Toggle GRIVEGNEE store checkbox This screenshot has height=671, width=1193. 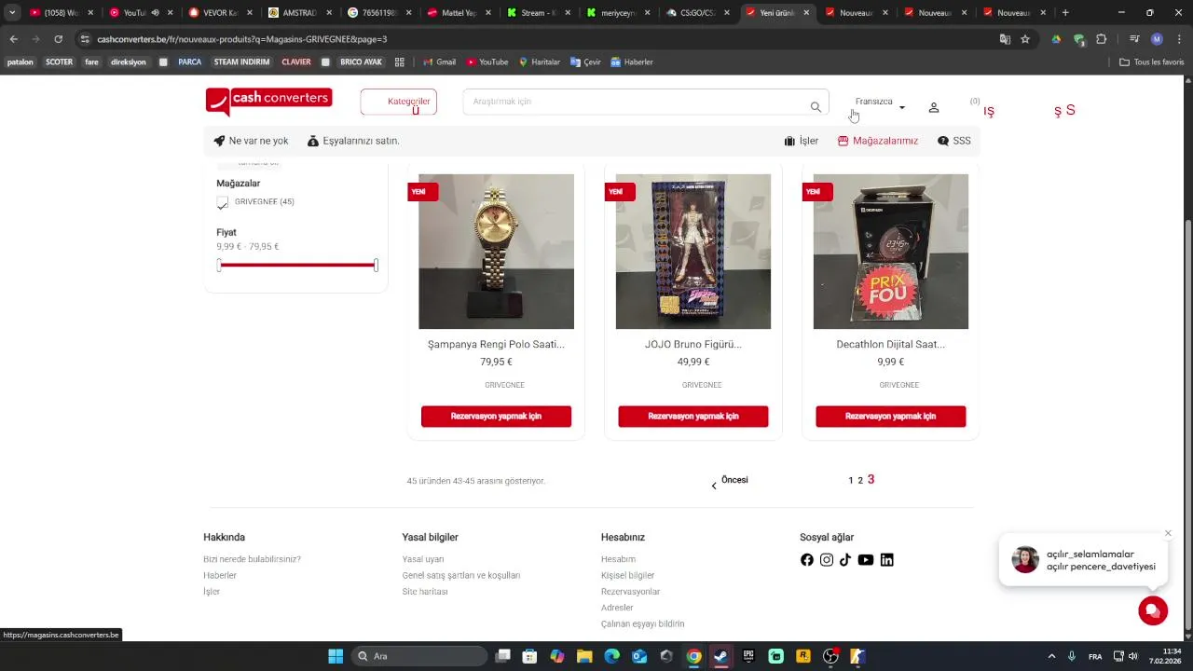click(222, 202)
